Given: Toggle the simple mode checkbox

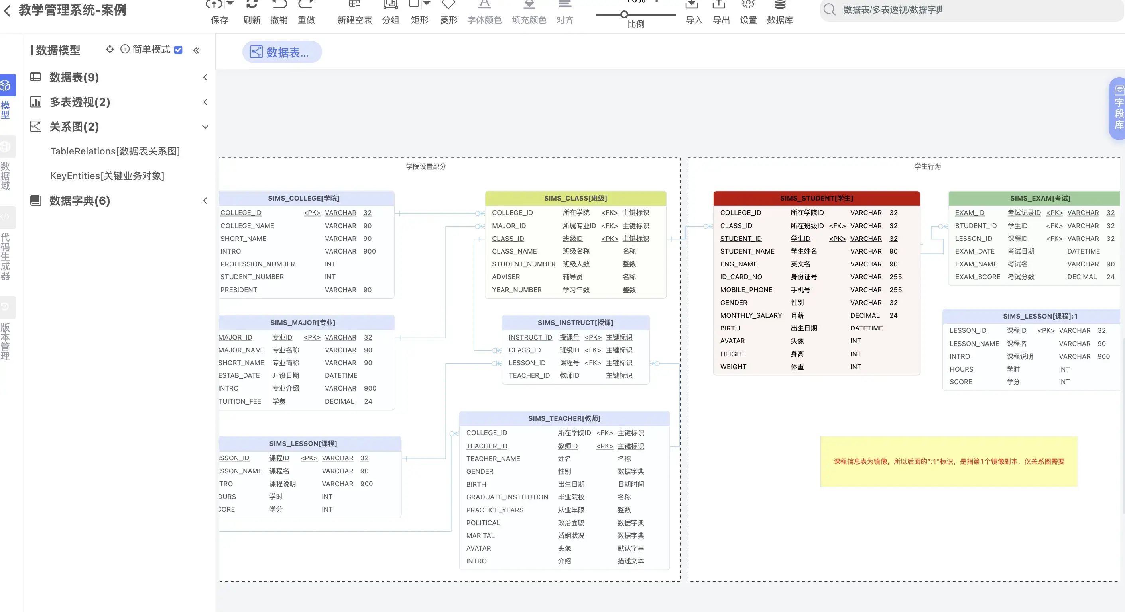Looking at the screenshot, I should click(x=178, y=50).
